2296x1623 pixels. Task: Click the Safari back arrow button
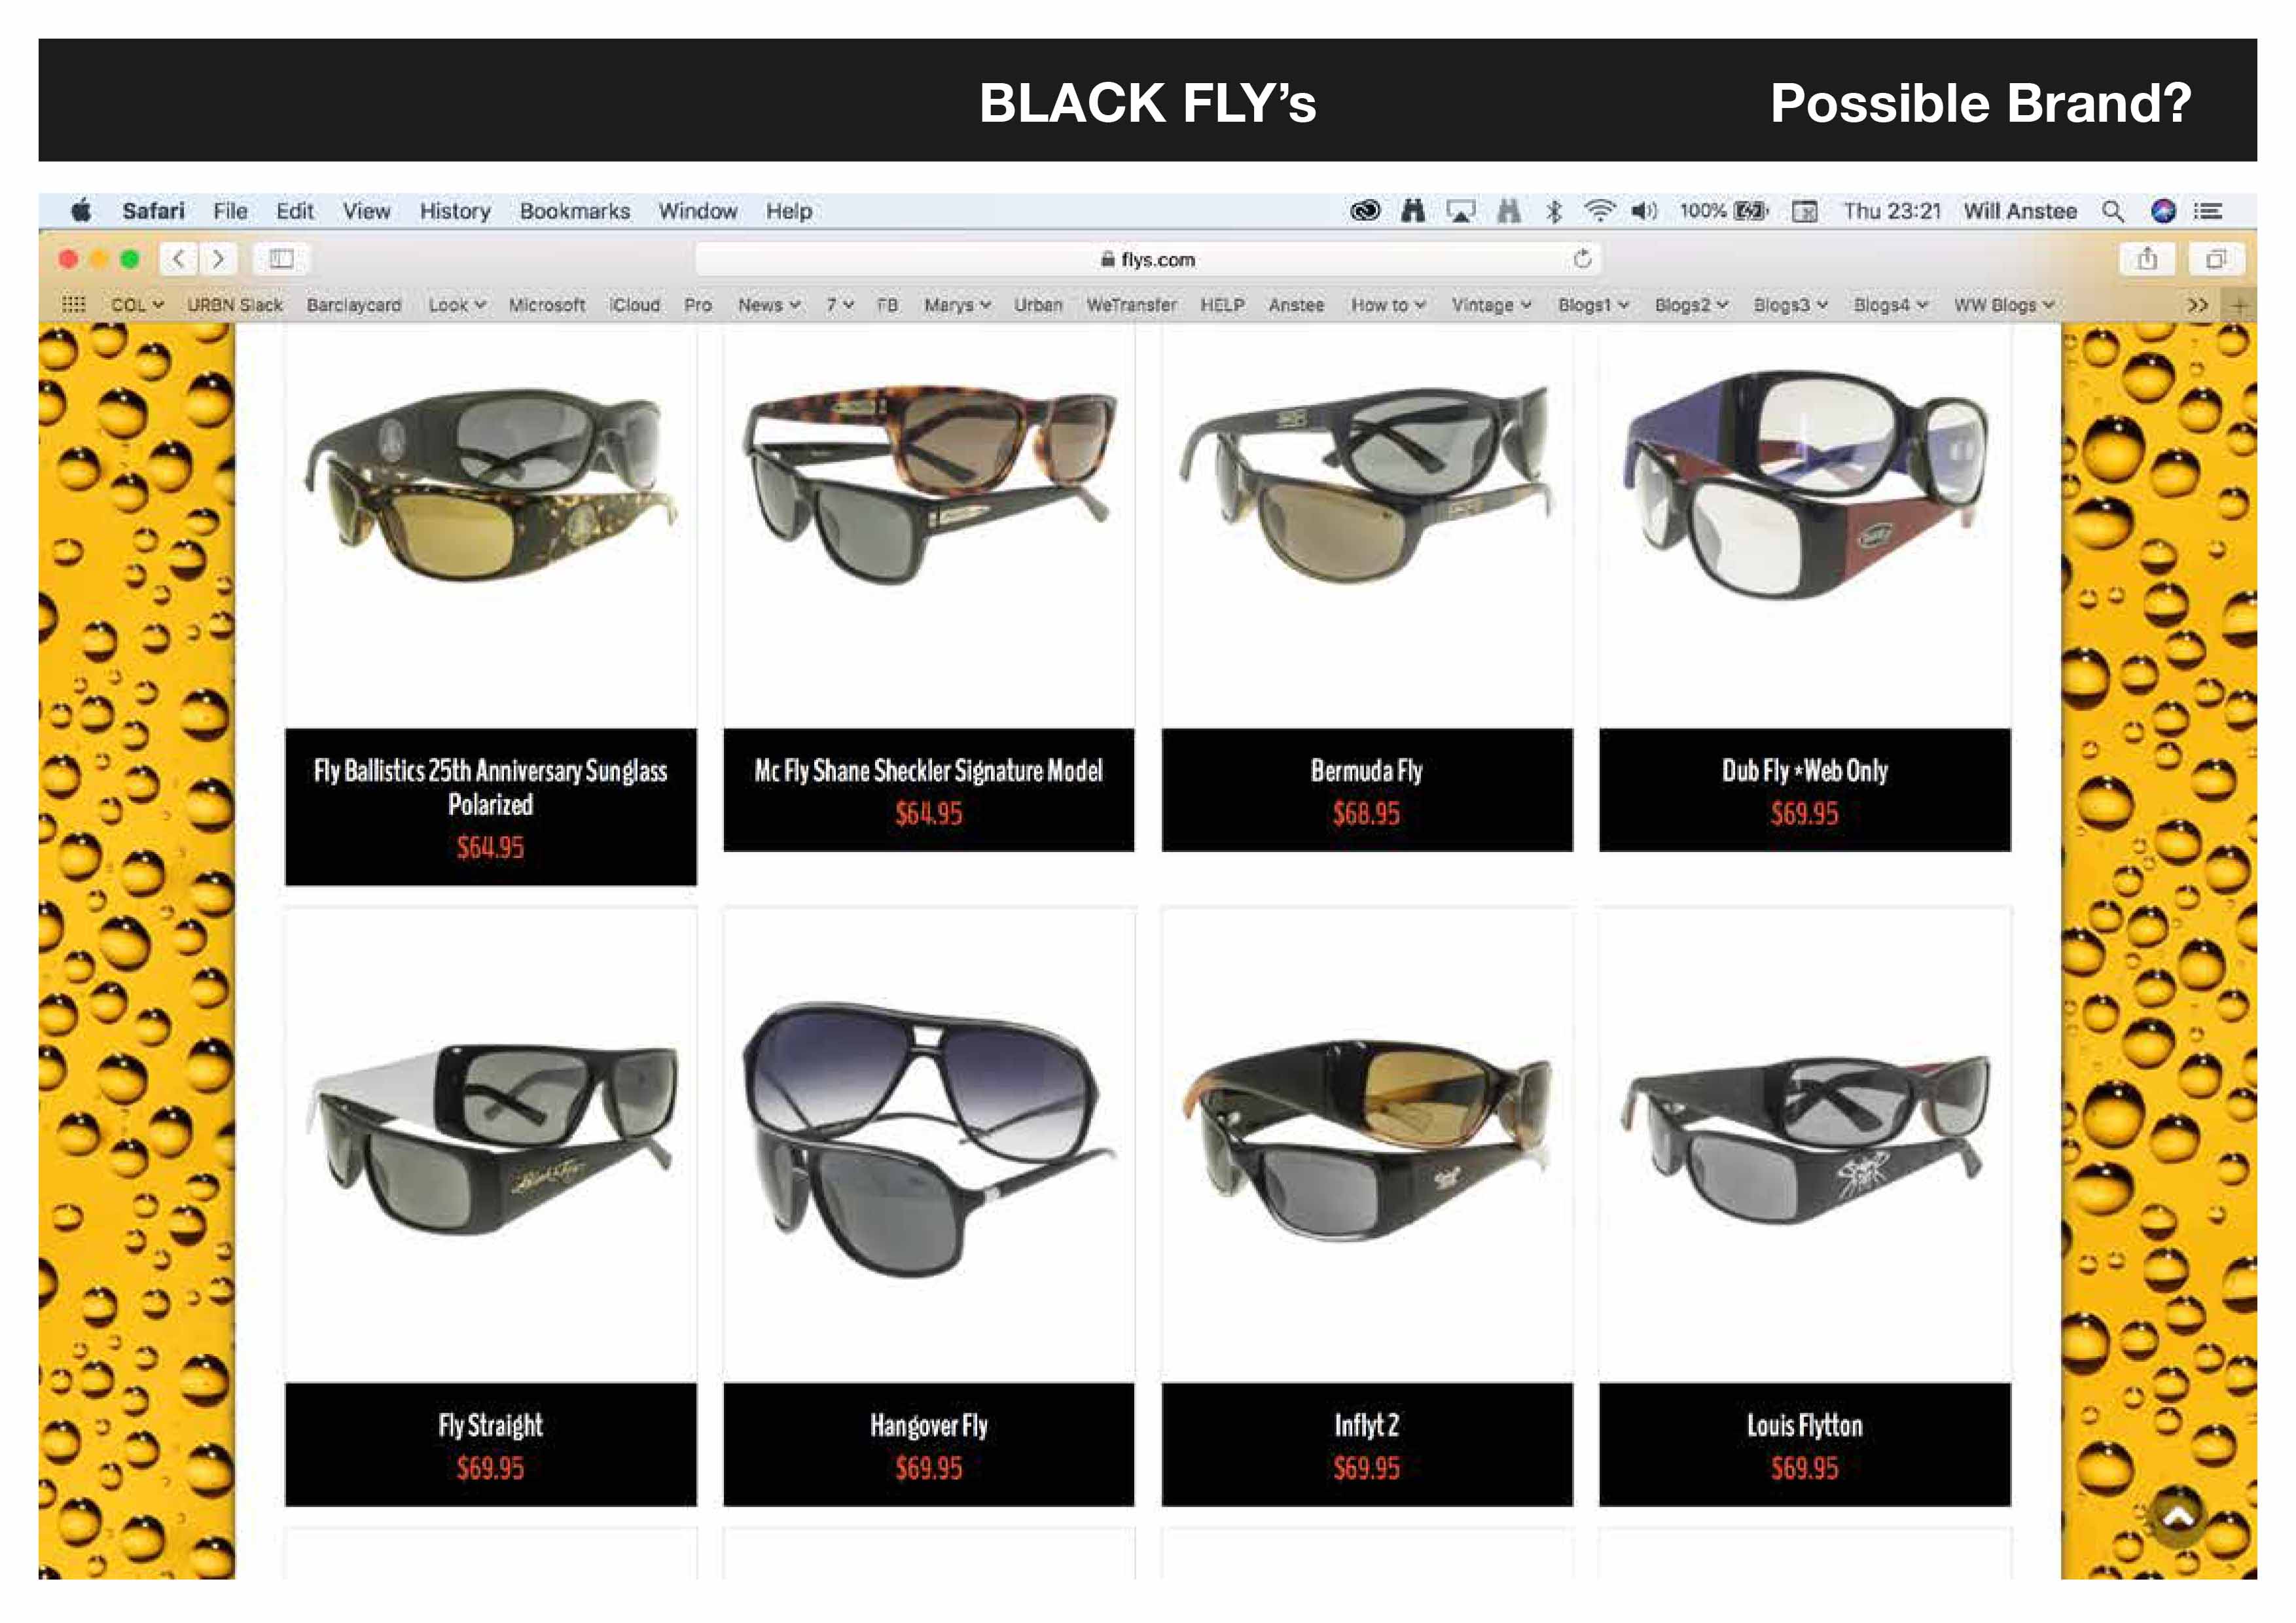coord(179,260)
